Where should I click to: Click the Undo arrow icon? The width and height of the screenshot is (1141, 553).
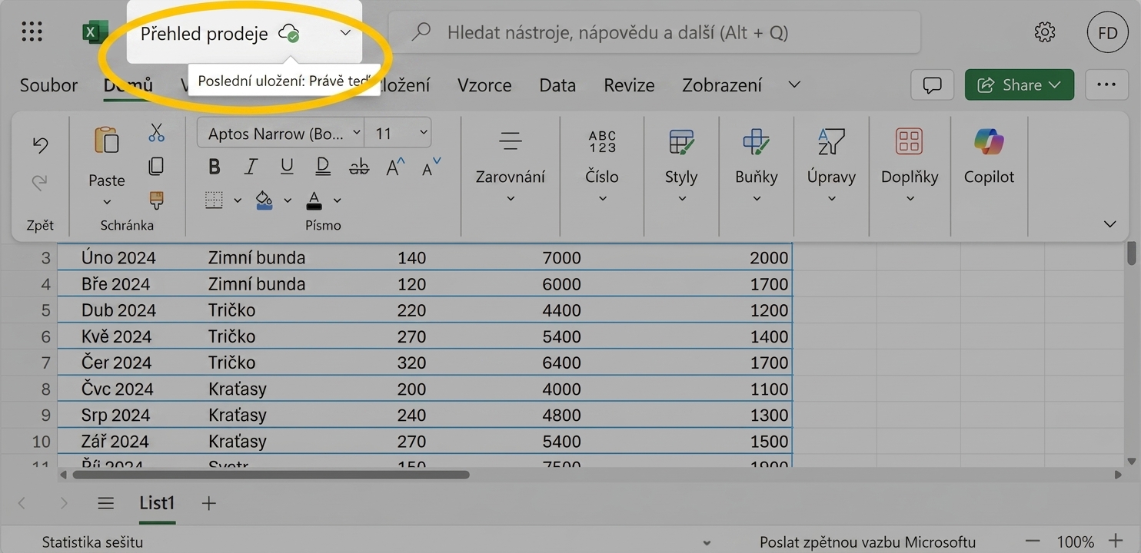40,144
